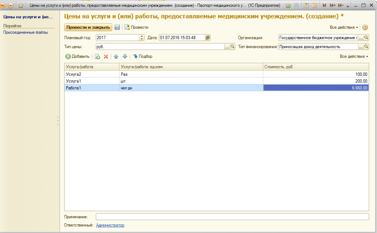The height and width of the screenshot is (233, 377).
Task: Click the help question mark icon
Action: pyautogui.click(x=365, y=27)
